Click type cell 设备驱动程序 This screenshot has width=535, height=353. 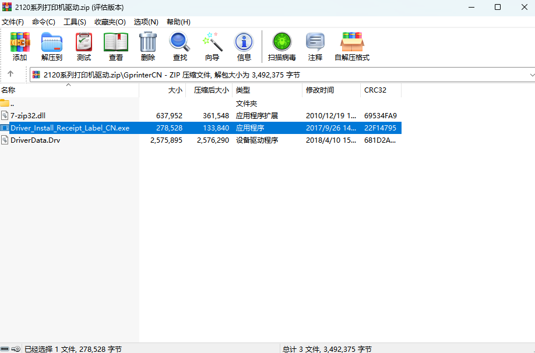pos(257,140)
